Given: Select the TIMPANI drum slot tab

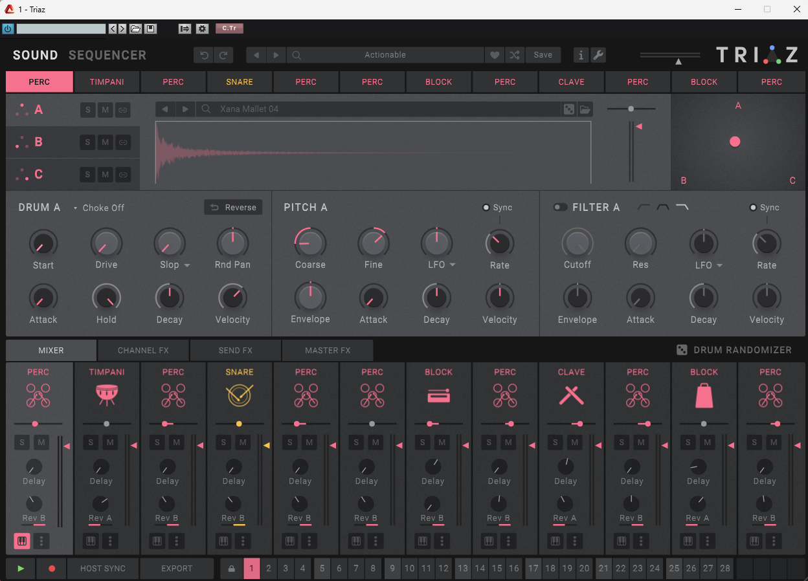Looking at the screenshot, I should (x=107, y=82).
